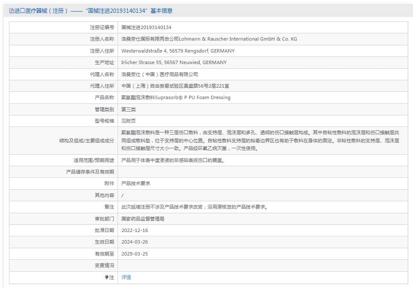Image resolution: width=413 pixels, height=288 pixels.
Task: Click the 有效期至 label
Action: (x=104, y=254)
